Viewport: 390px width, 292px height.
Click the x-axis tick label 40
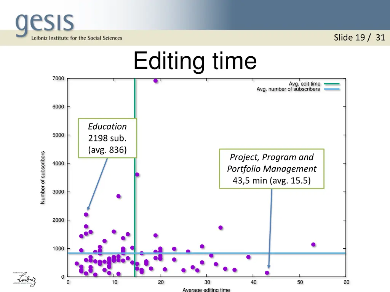click(x=253, y=282)
